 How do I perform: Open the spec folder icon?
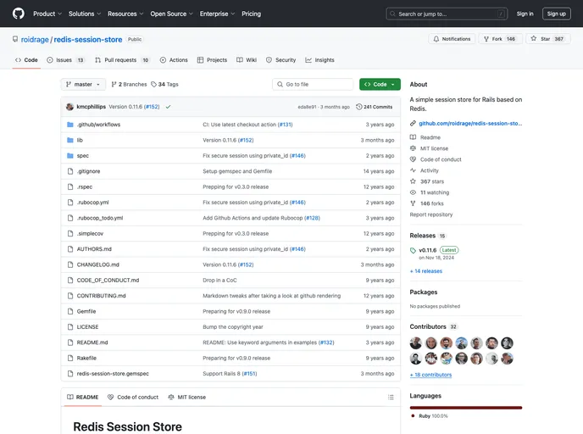tap(69, 156)
